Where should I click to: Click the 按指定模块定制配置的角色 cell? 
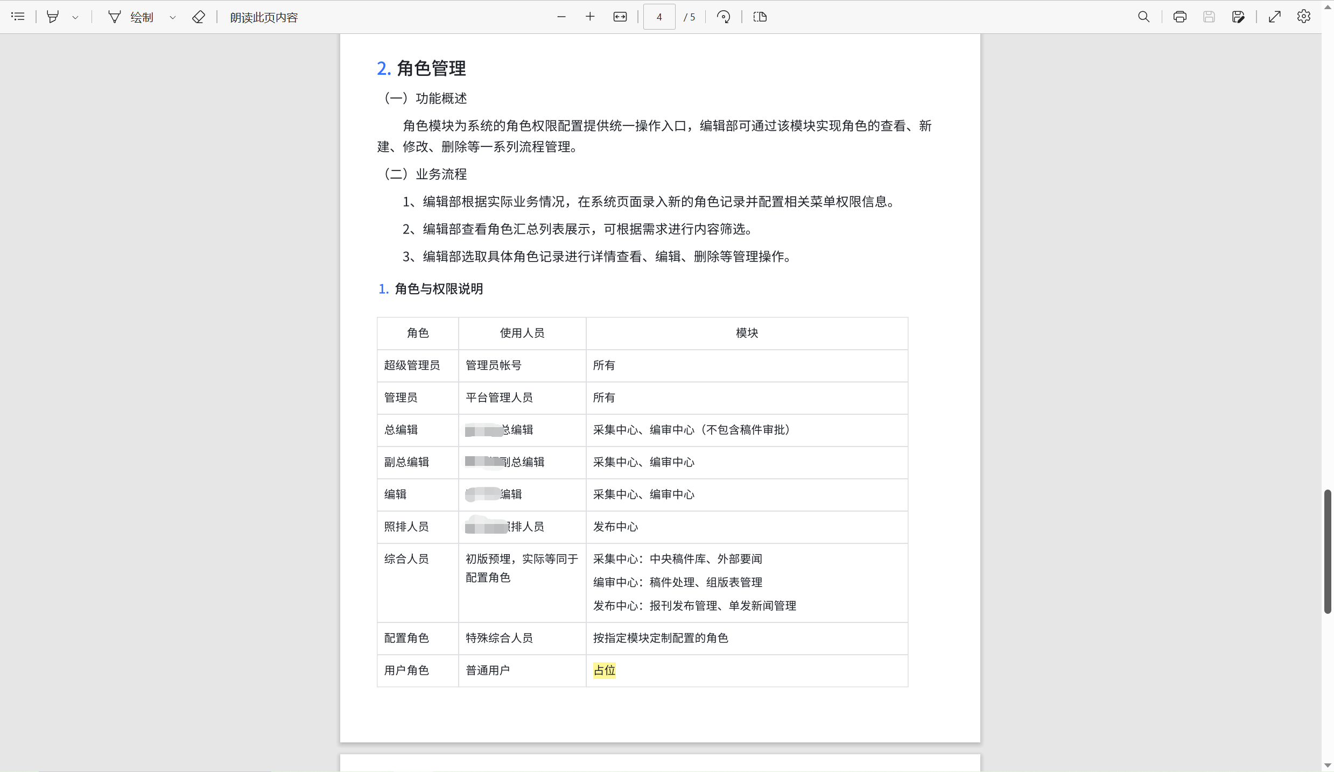pyautogui.click(x=747, y=638)
